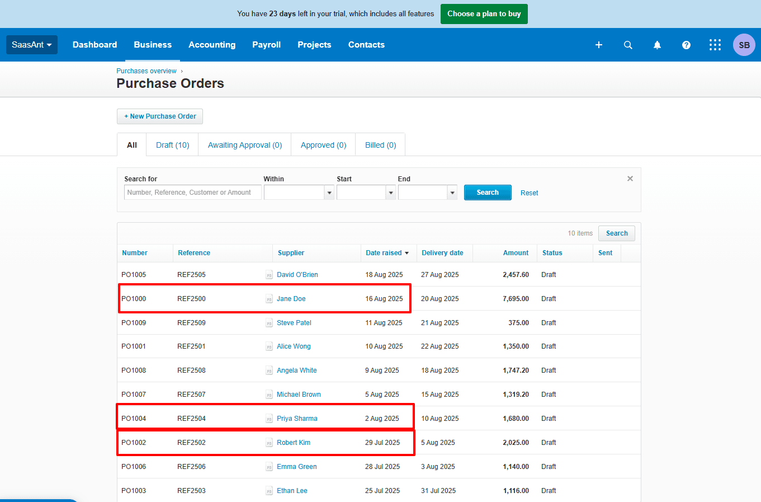This screenshot has height=502, width=761.
Task: Open the Business menu
Action: [x=152, y=45]
